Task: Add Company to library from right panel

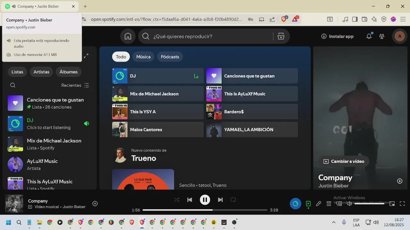Action: 400,181
